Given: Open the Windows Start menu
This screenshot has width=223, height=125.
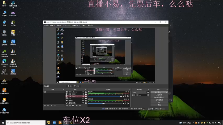Looking at the screenshot, I should tap(3, 123).
